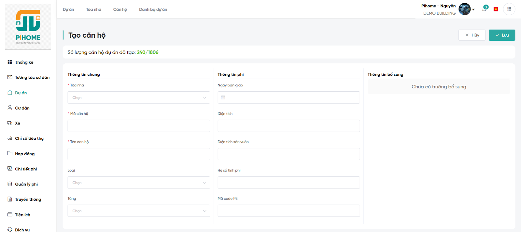The height and width of the screenshot is (232, 521).
Task: Open Quản lý phí in sidebar
Action: point(26,184)
